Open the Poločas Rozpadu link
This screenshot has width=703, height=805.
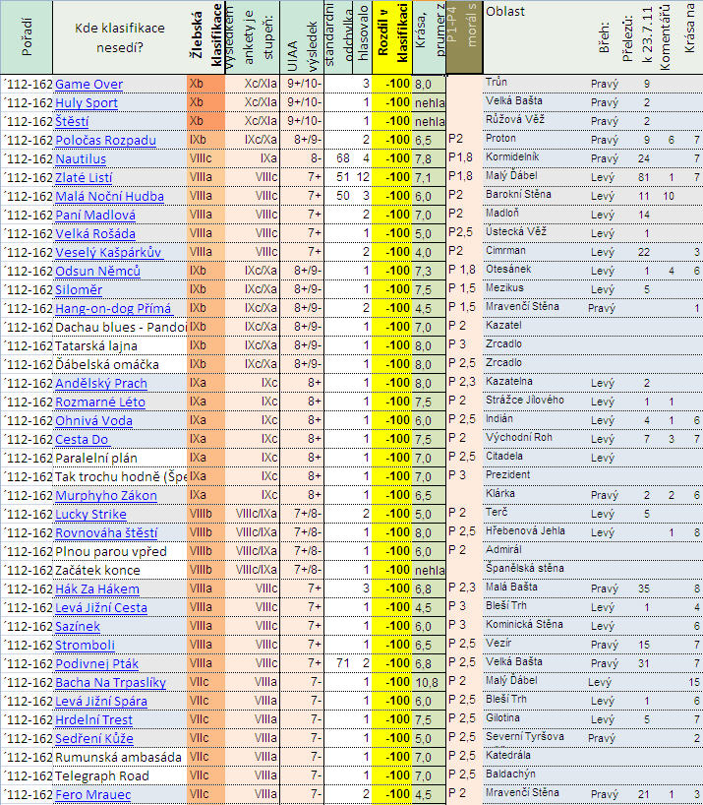pyautogui.click(x=105, y=141)
